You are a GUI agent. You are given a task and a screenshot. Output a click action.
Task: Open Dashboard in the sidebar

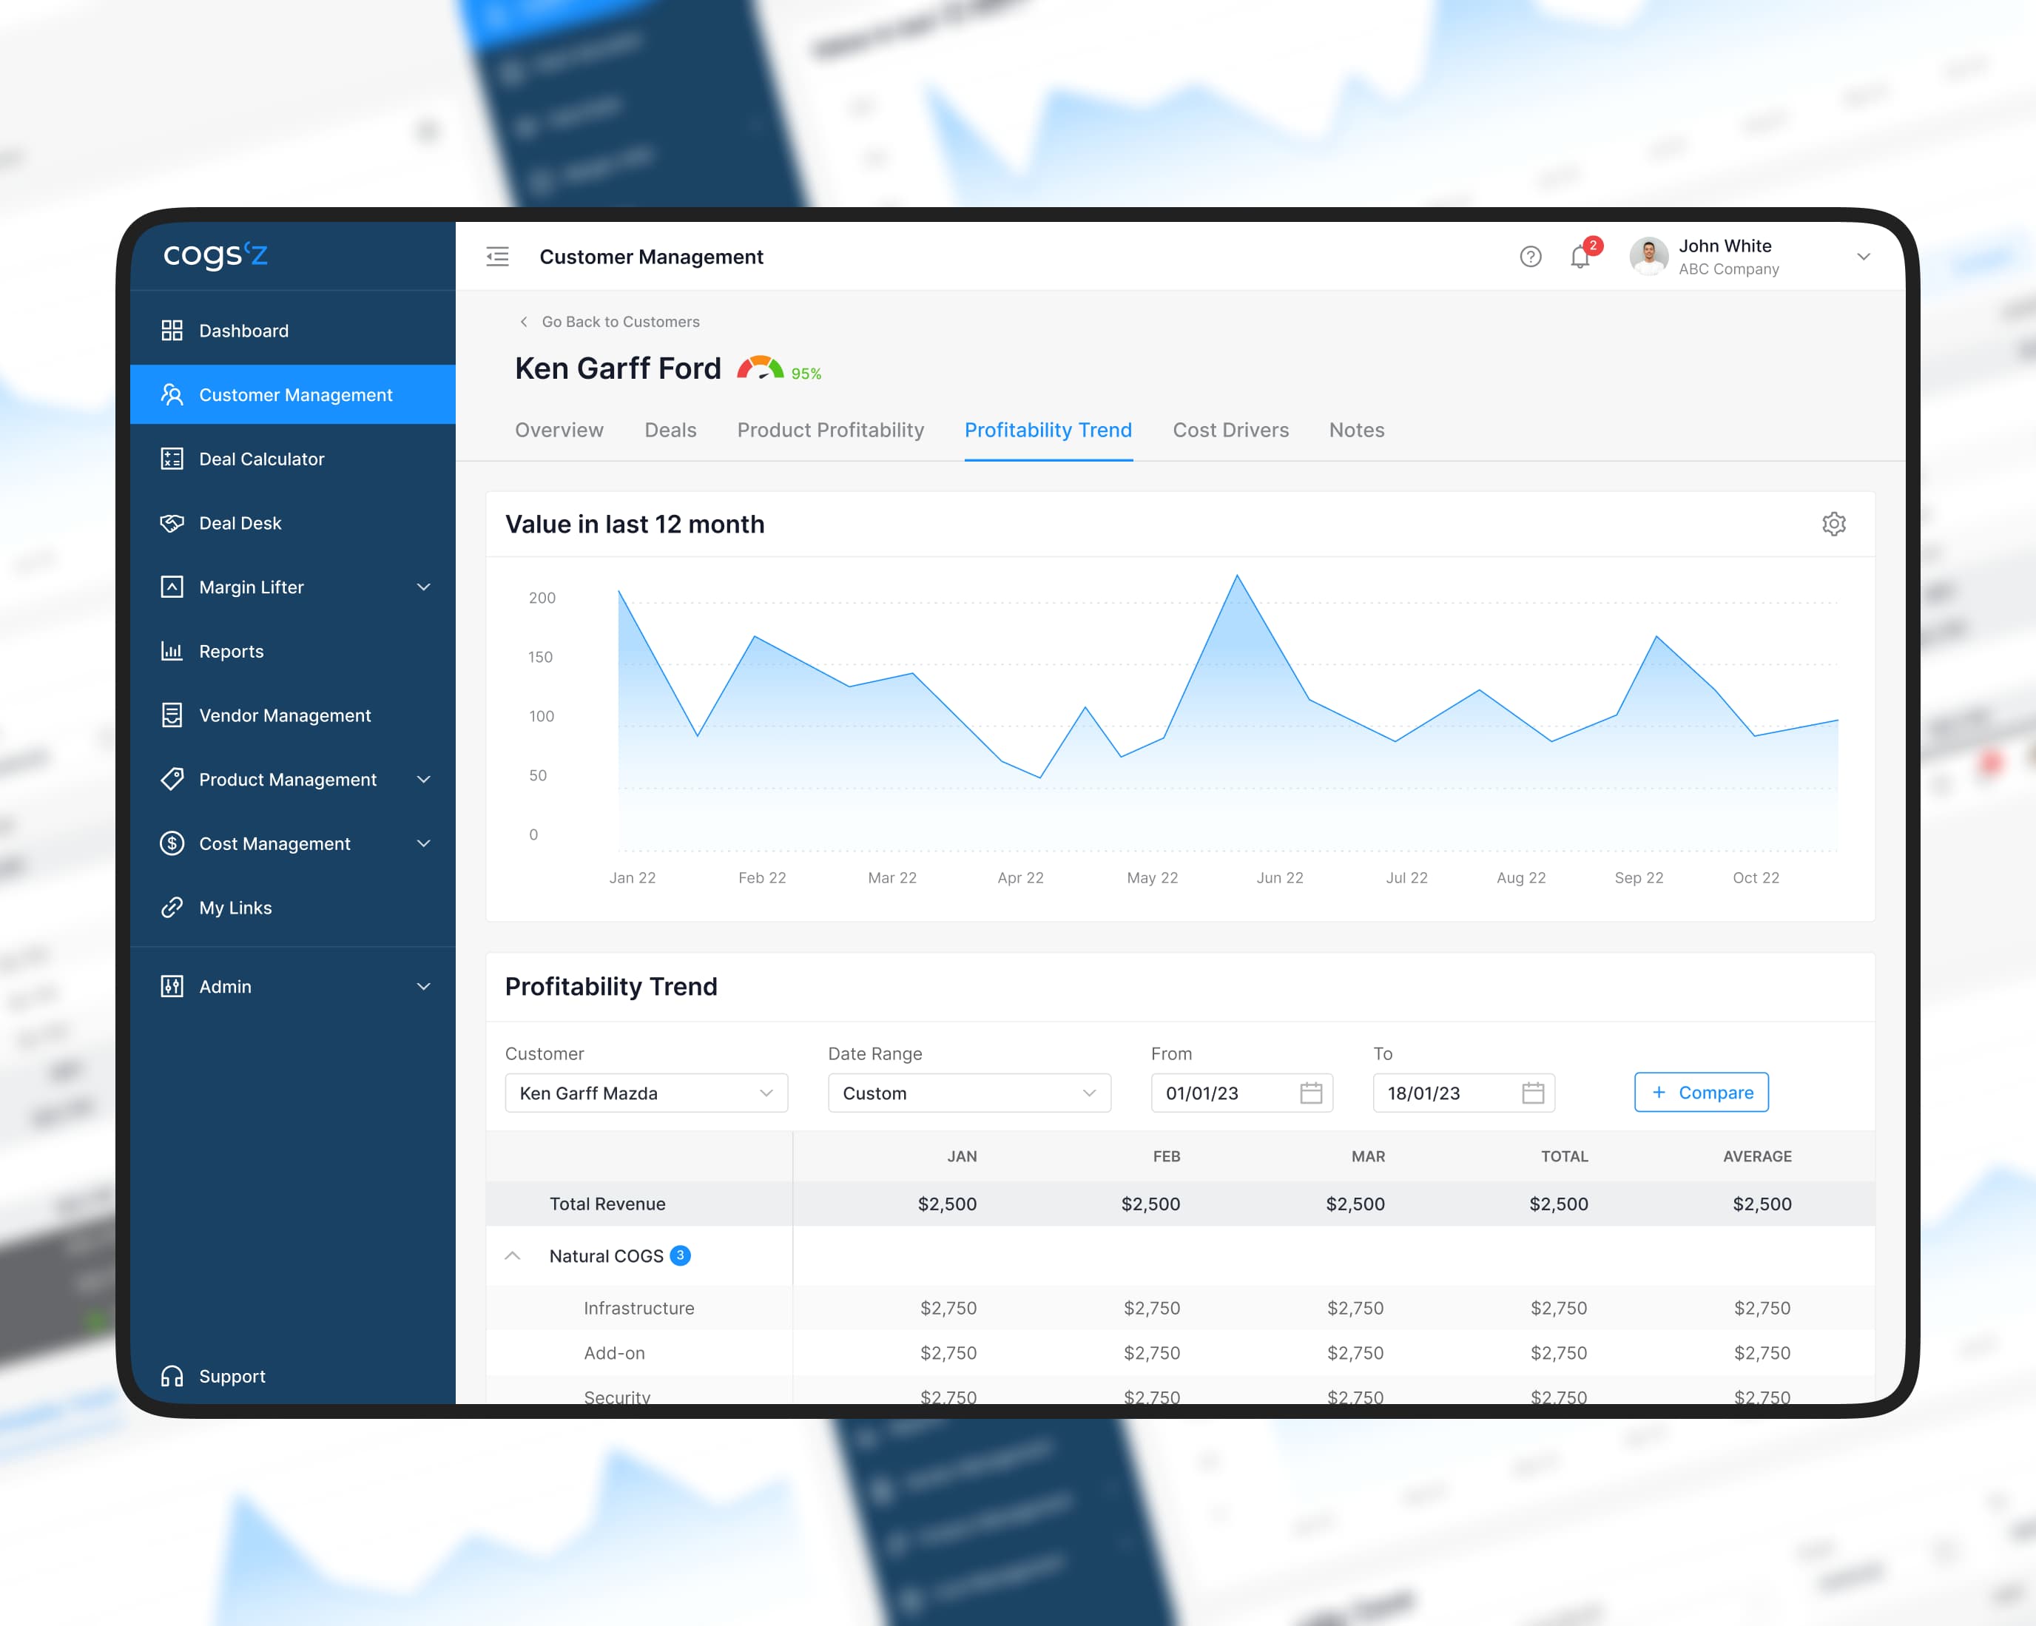(x=293, y=331)
